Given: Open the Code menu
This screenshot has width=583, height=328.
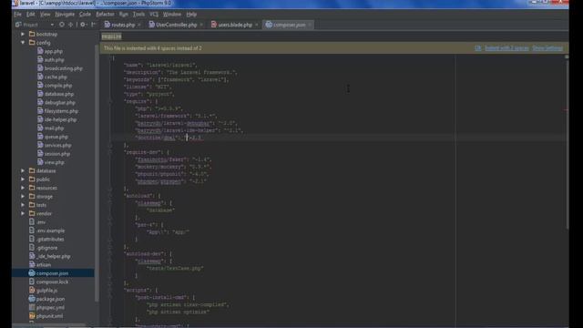Looking at the screenshot, I should click(85, 15).
